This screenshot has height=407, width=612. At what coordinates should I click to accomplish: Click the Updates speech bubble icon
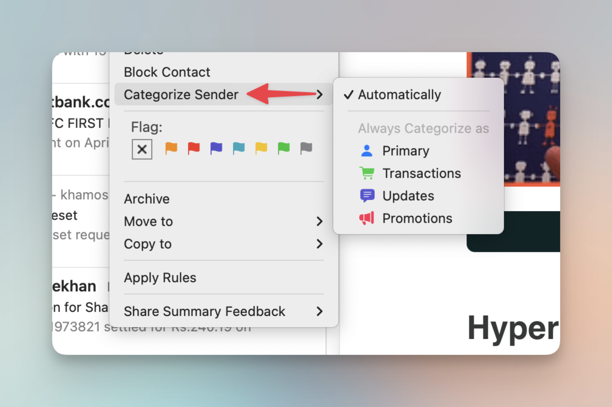(367, 196)
